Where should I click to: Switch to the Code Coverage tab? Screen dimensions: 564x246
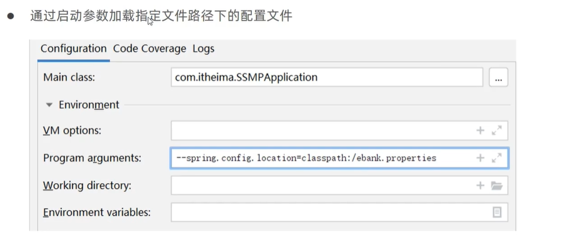pyautogui.click(x=149, y=49)
